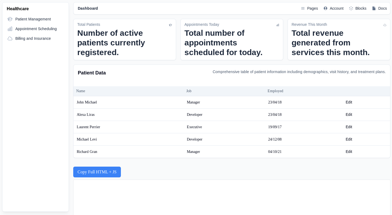Edit the Laurent Perrier row
Image resolution: width=392 pixels, height=215 pixels.
coord(349,127)
